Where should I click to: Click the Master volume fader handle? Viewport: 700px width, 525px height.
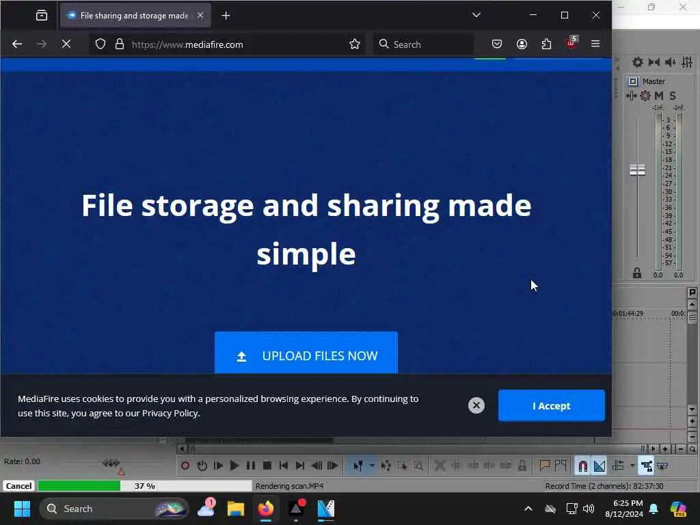click(x=638, y=170)
